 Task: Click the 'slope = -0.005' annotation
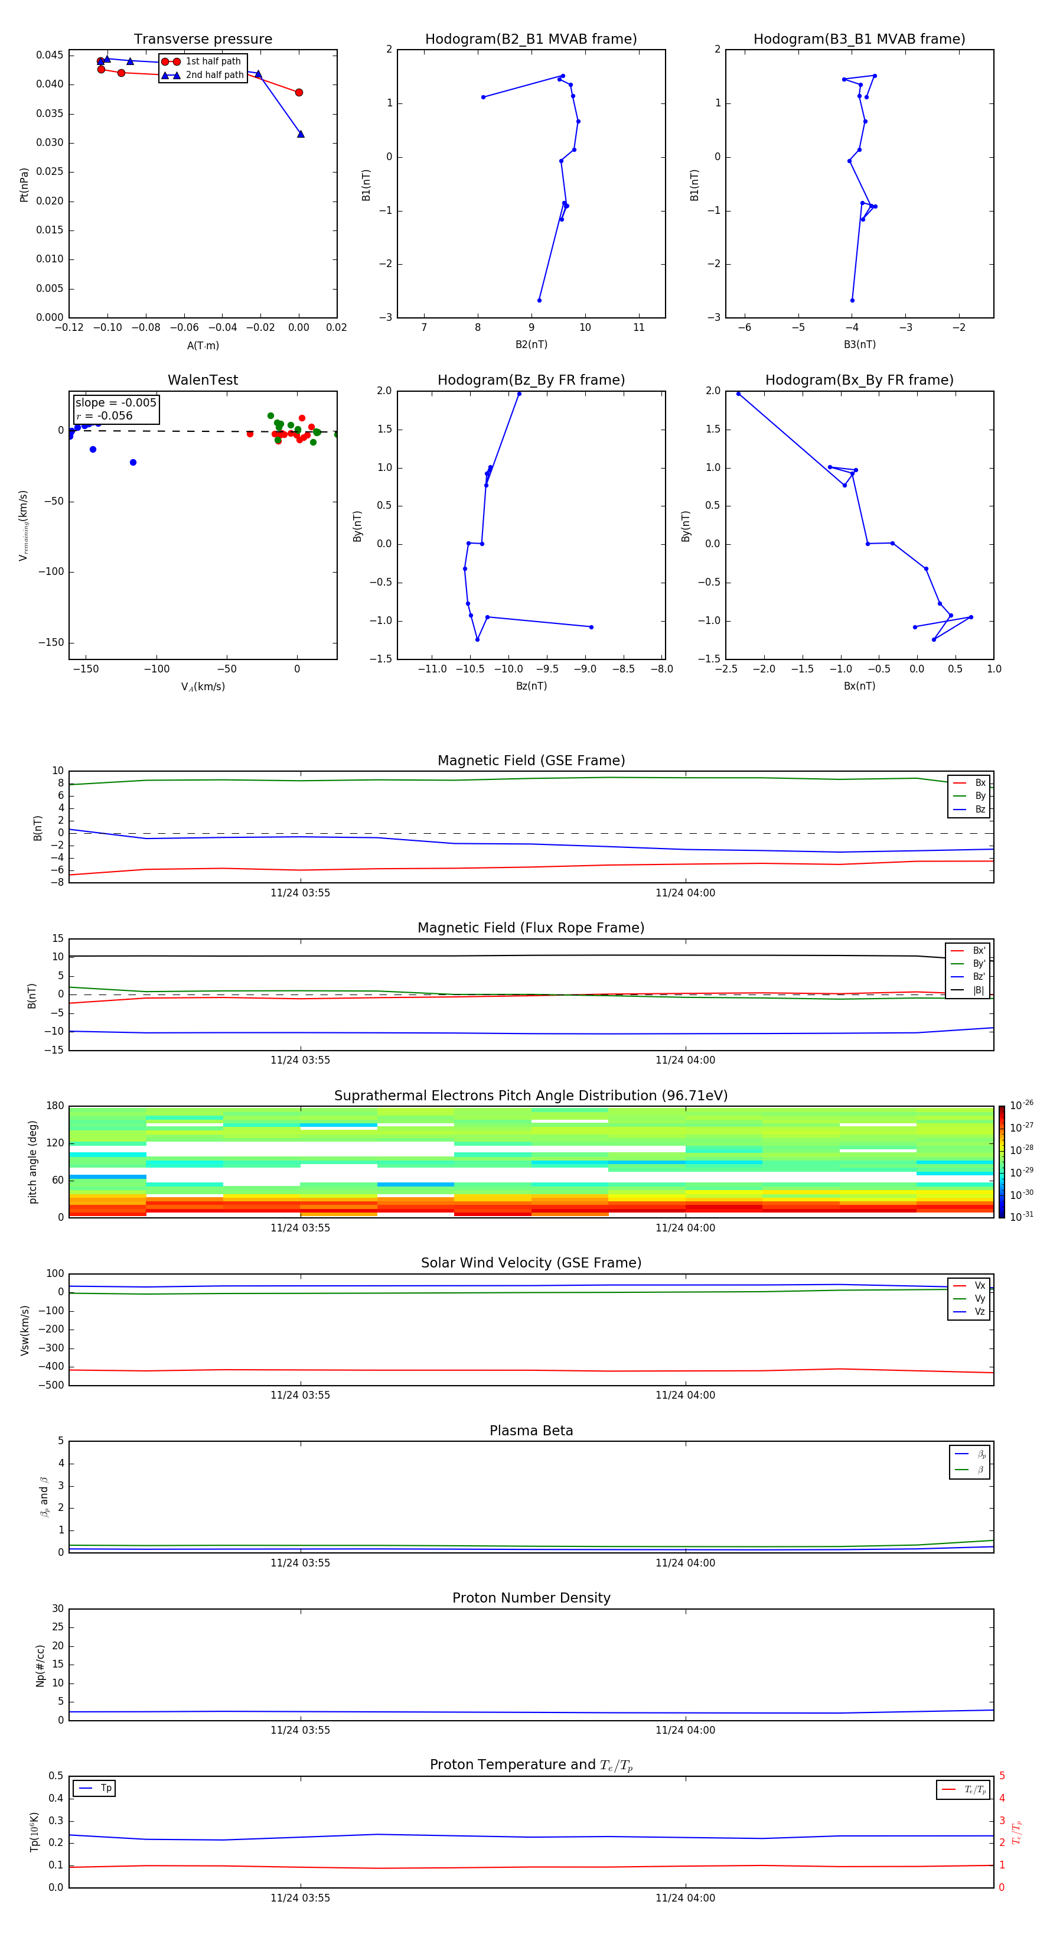[x=116, y=403]
